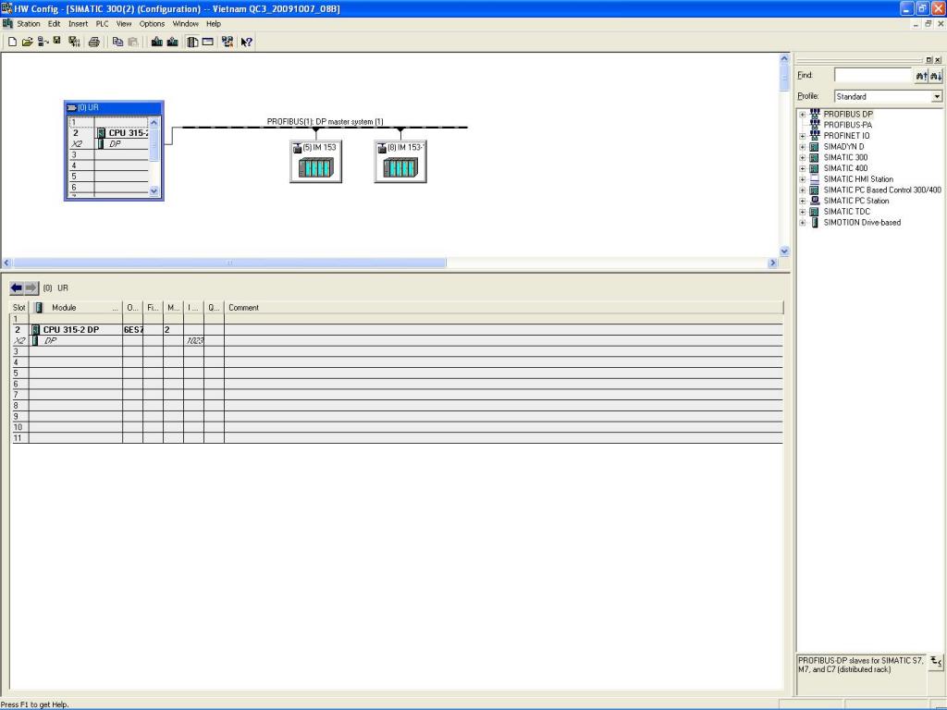Copy the selection using the toolbar Copy icon
This screenshot has width=947, height=710.
(x=117, y=42)
